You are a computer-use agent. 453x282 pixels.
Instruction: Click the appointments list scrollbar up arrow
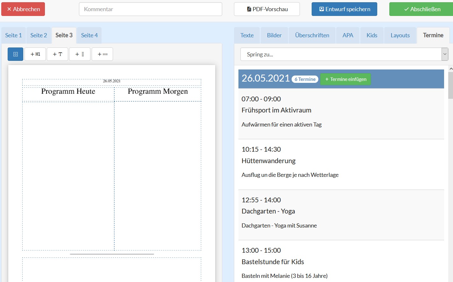[450, 69]
